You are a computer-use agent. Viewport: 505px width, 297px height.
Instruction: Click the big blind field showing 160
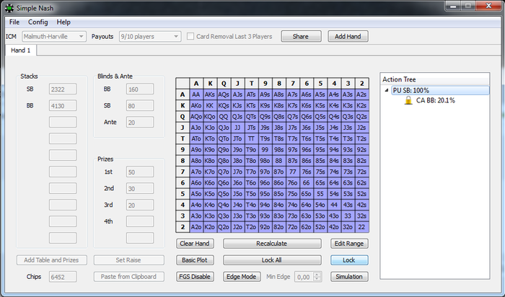pos(140,89)
